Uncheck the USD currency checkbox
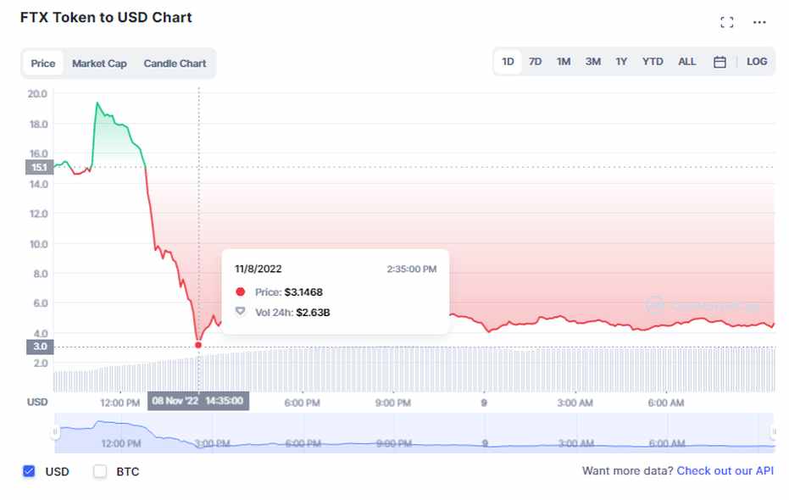The height and width of the screenshot is (500, 789). pyautogui.click(x=29, y=471)
